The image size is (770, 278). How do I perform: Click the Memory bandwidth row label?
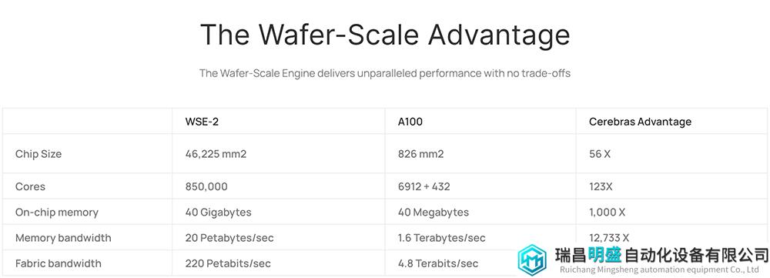coord(63,238)
